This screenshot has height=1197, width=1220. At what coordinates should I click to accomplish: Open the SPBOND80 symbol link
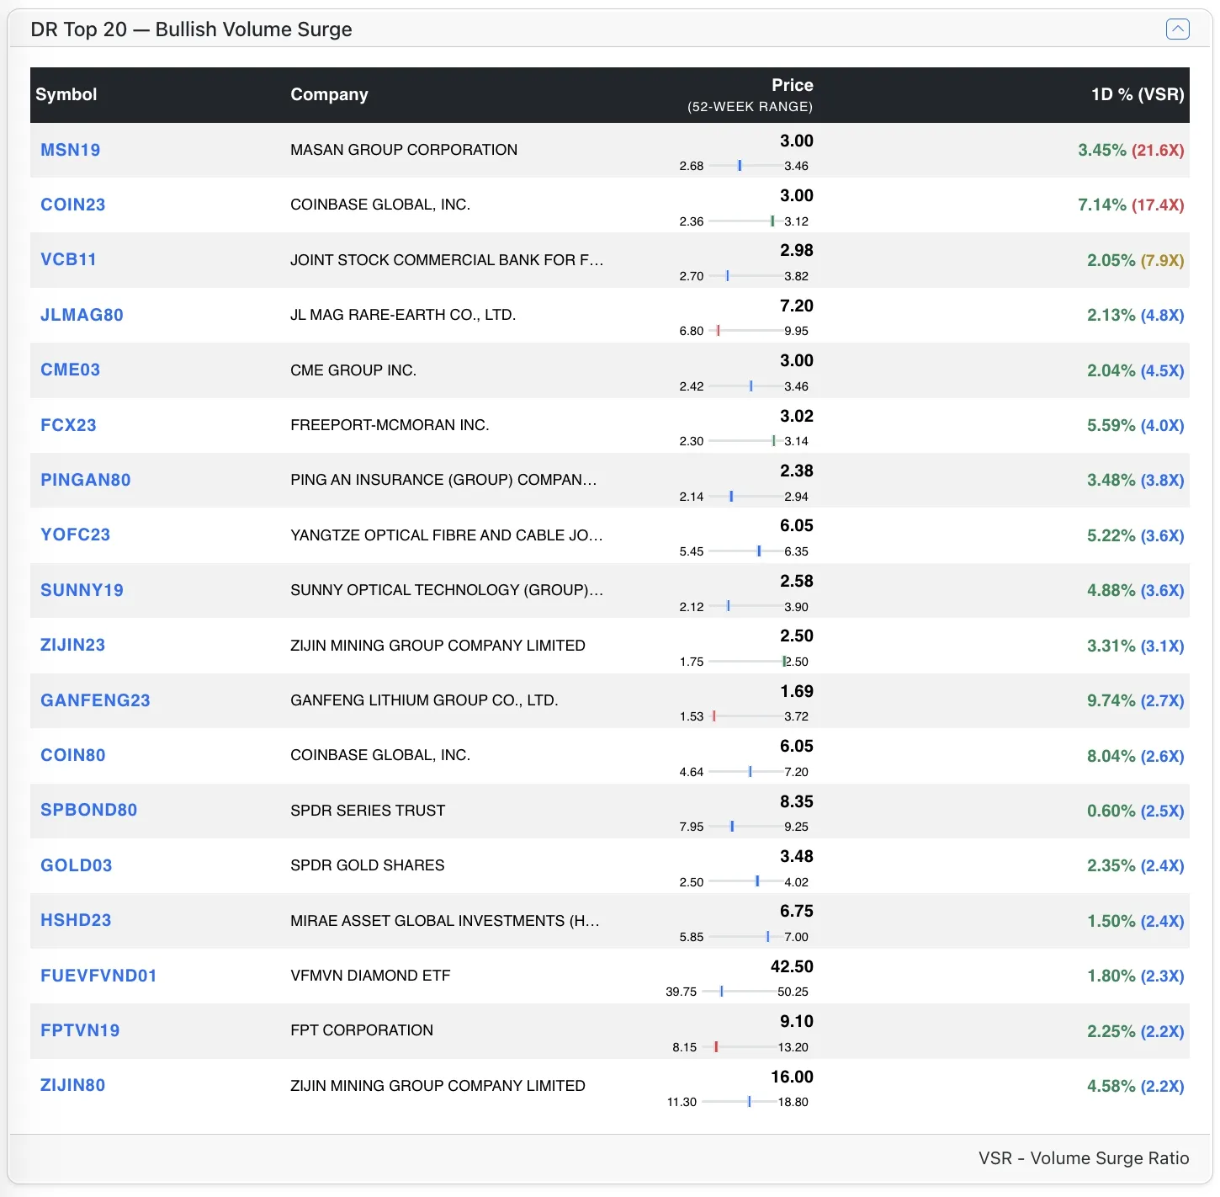coord(89,810)
